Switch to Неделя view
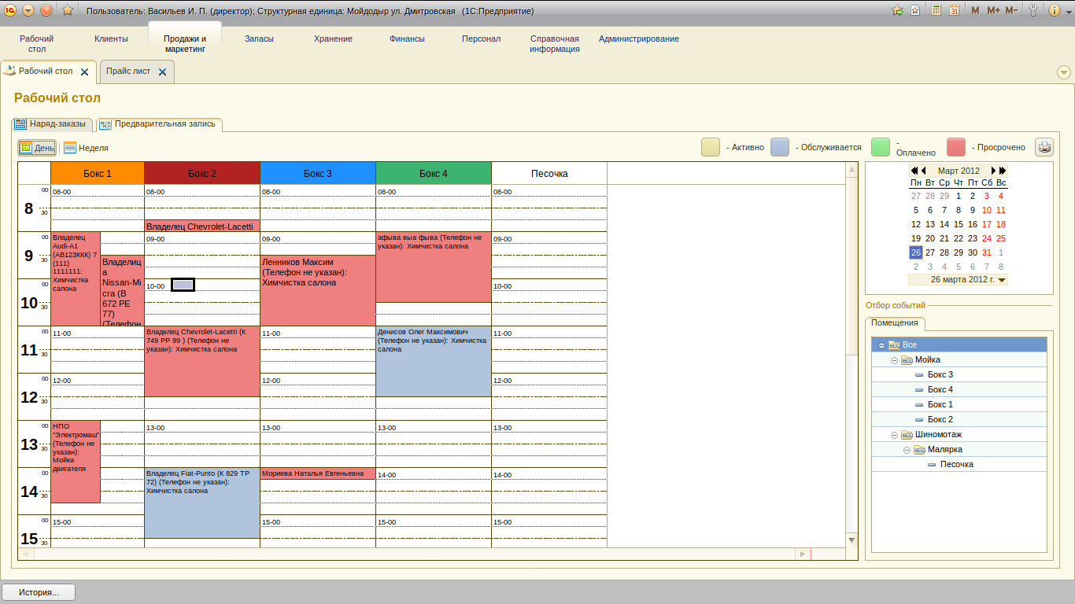The height and width of the screenshot is (604, 1075). [x=87, y=147]
